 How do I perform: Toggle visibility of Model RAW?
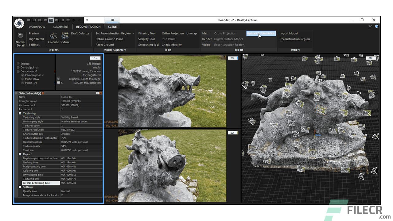pos(59,79)
